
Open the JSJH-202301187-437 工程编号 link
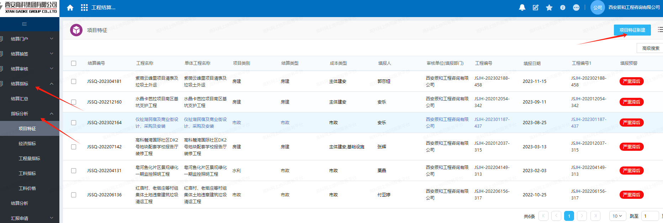click(x=492, y=123)
